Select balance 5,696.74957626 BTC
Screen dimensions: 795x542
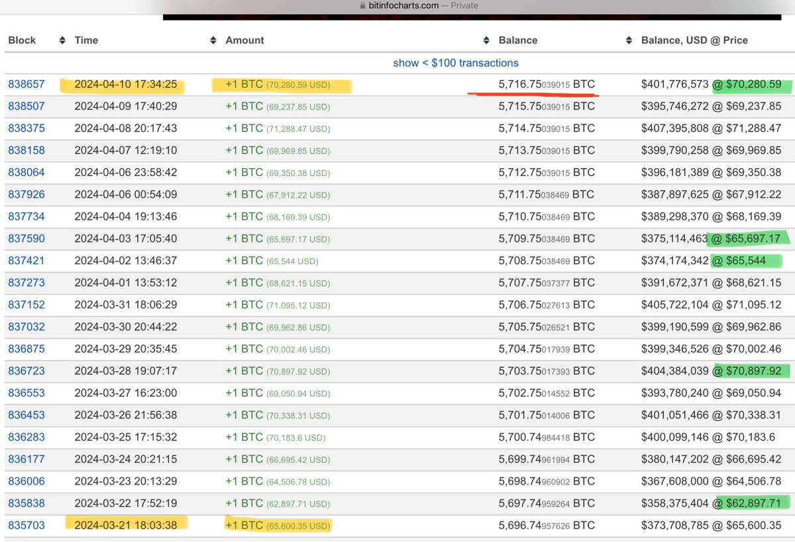click(547, 525)
